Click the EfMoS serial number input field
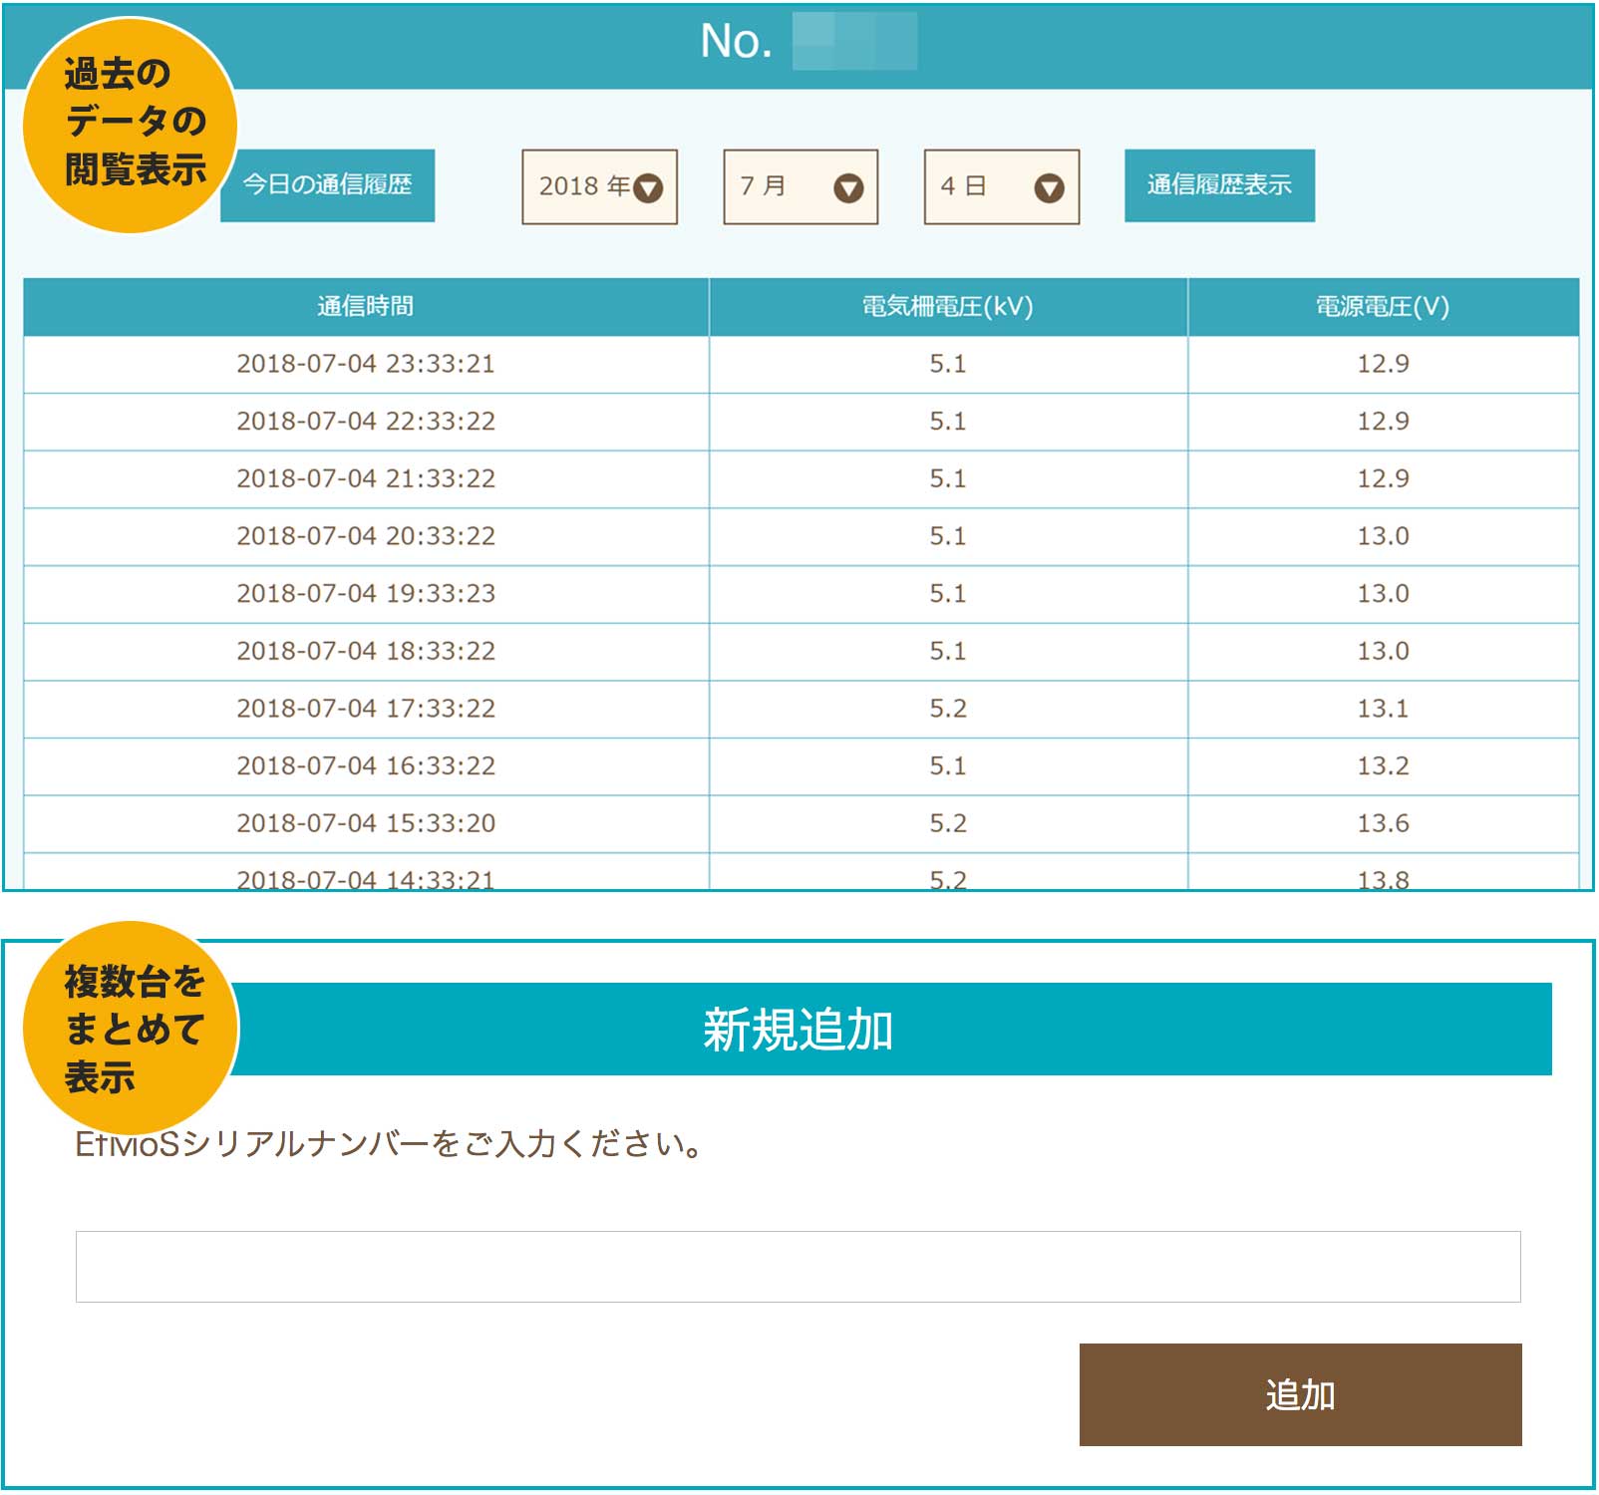This screenshot has height=1495, width=1599. tap(798, 1266)
